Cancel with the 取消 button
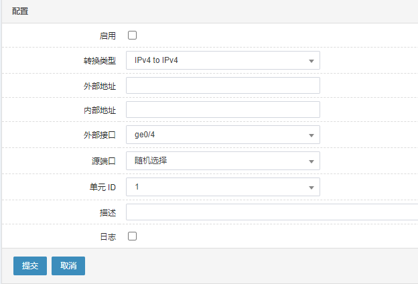This screenshot has height=284, width=418. 68,266
